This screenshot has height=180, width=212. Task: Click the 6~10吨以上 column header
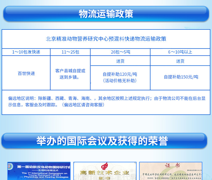click(180, 52)
